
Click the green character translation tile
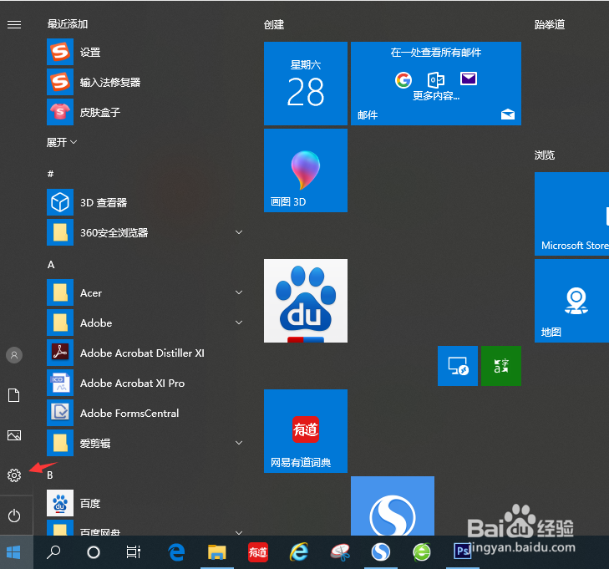pyautogui.click(x=501, y=366)
